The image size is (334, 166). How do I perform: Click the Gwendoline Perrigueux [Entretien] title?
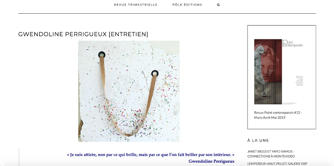click(x=83, y=34)
